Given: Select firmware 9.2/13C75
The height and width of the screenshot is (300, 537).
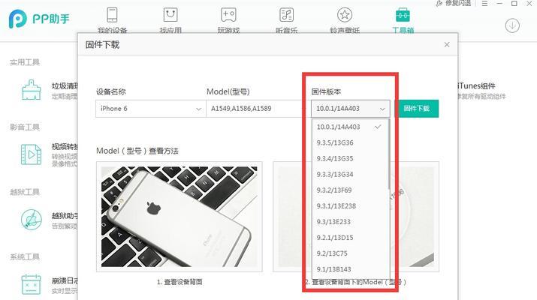Looking at the screenshot, I should point(350,253).
